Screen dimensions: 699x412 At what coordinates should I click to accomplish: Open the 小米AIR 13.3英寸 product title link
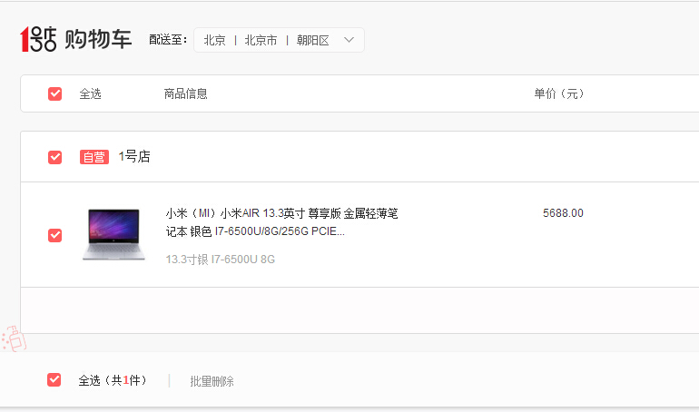click(x=281, y=222)
